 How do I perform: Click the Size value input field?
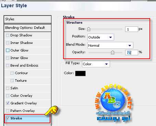click(132, 29)
